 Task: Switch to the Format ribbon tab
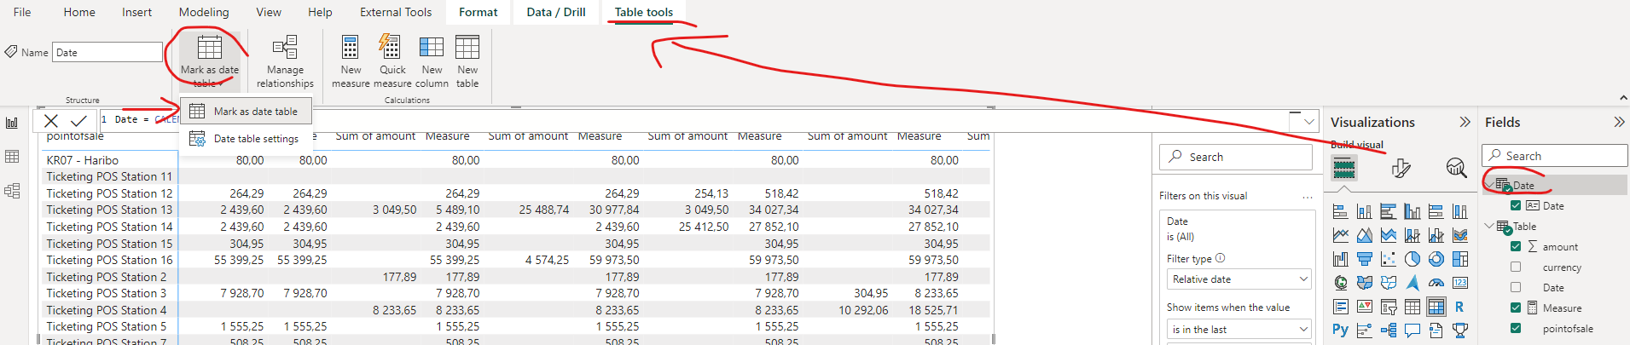[479, 12]
